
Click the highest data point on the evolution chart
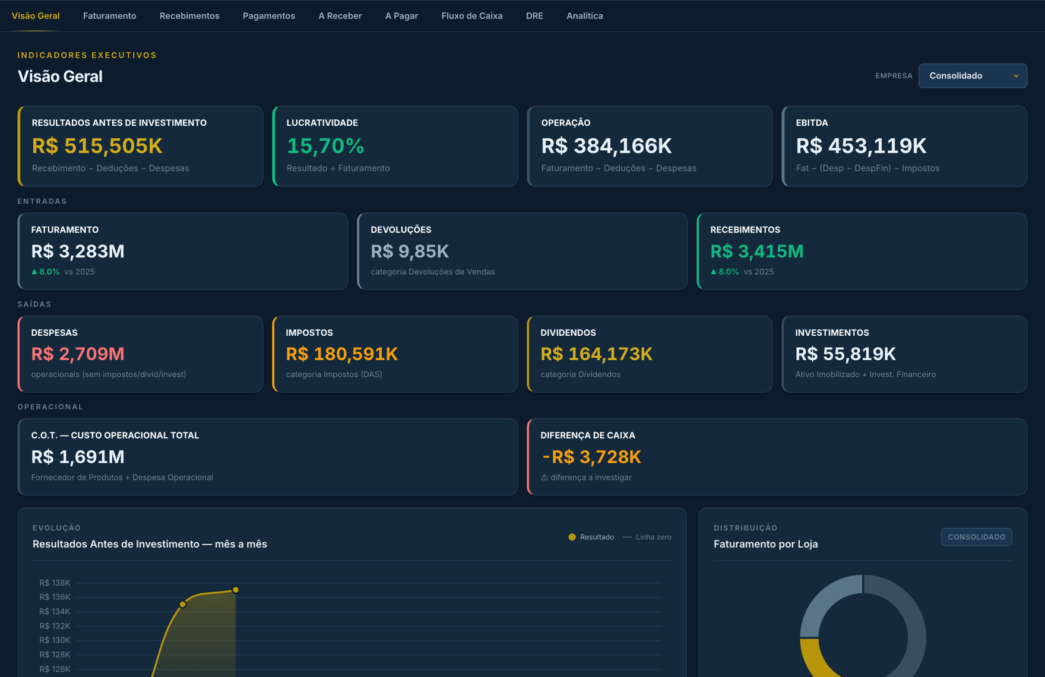236,590
